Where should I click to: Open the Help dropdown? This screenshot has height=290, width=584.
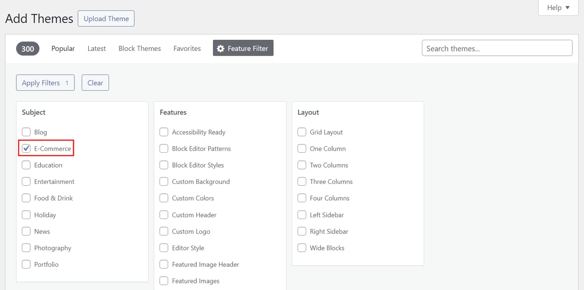tap(557, 7)
